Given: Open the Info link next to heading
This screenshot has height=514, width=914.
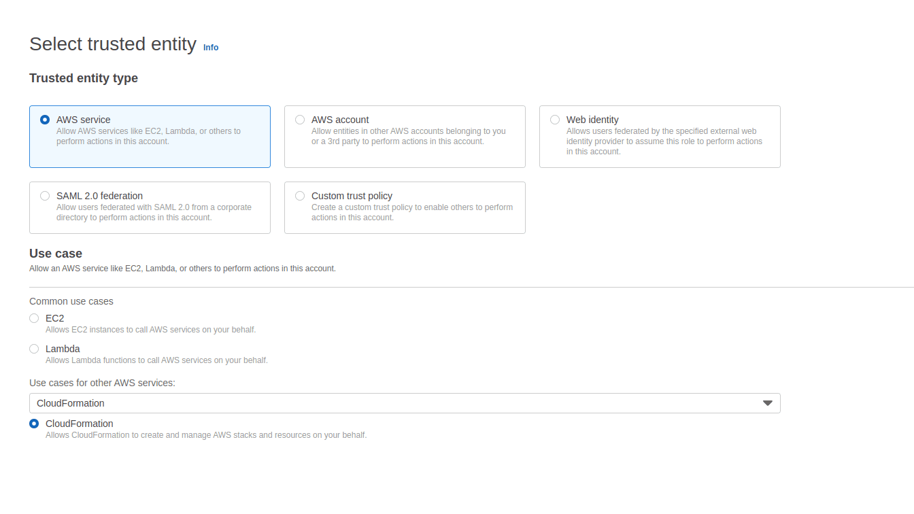Looking at the screenshot, I should [211, 48].
